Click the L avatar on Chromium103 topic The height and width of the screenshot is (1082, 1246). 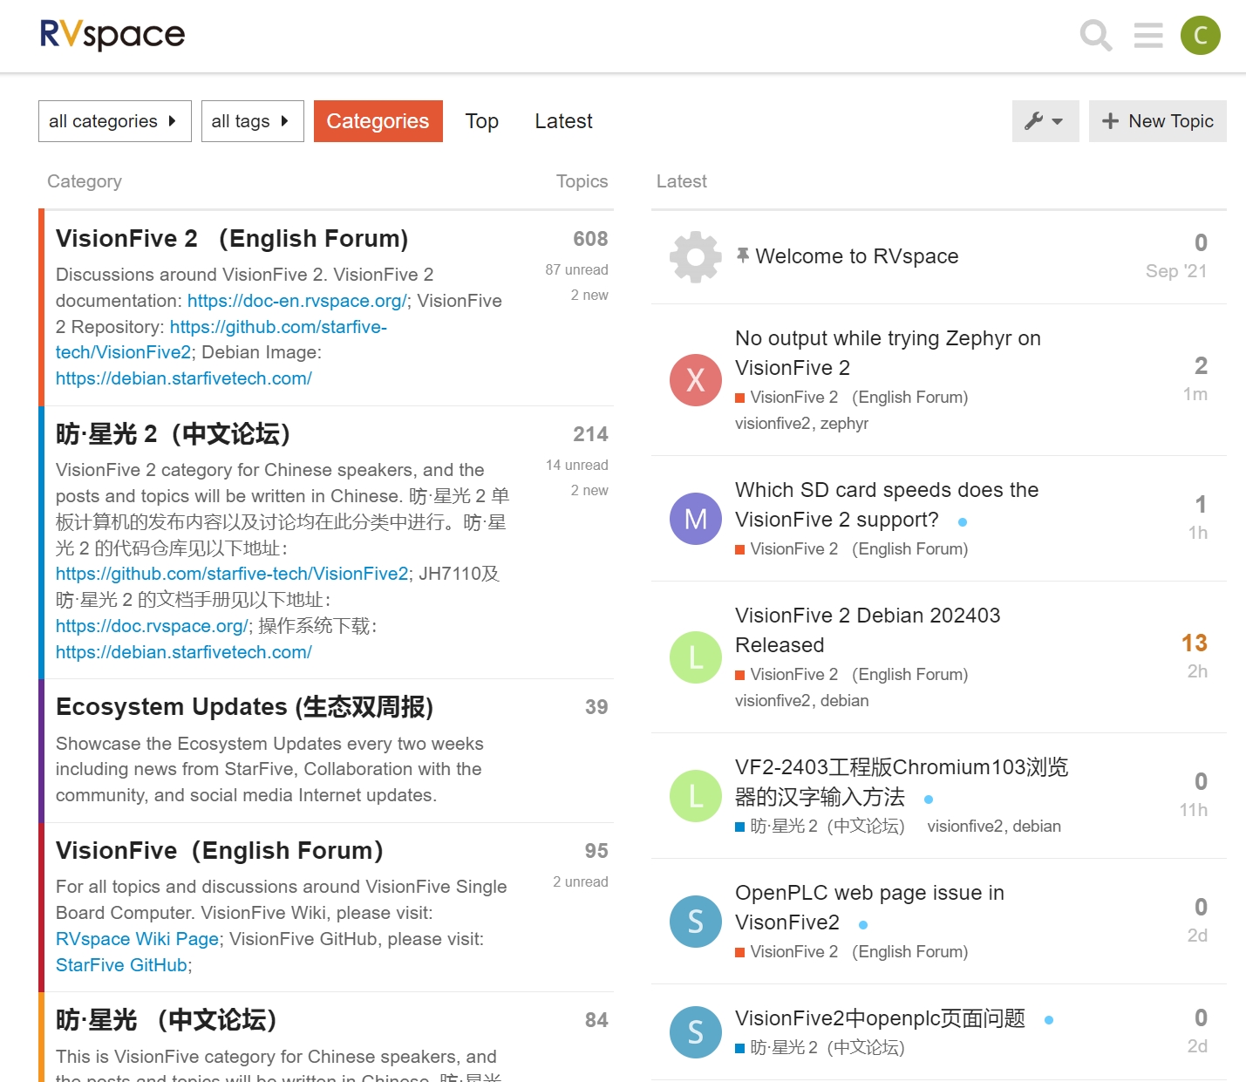(696, 795)
